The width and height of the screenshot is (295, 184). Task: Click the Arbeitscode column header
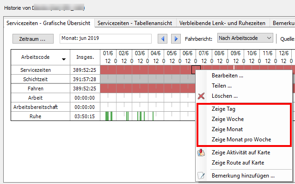pos(40,57)
